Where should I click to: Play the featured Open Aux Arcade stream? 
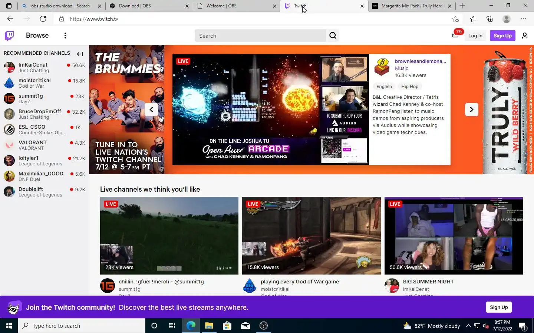270,110
